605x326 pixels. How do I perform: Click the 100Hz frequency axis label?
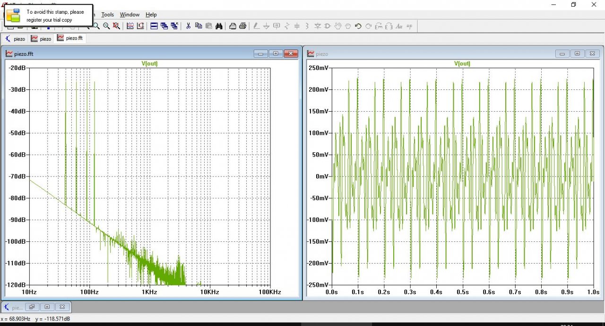[89, 292]
